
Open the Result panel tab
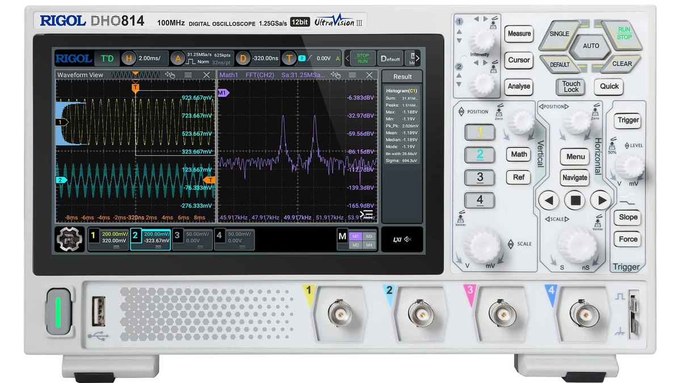tap(402, 77)
